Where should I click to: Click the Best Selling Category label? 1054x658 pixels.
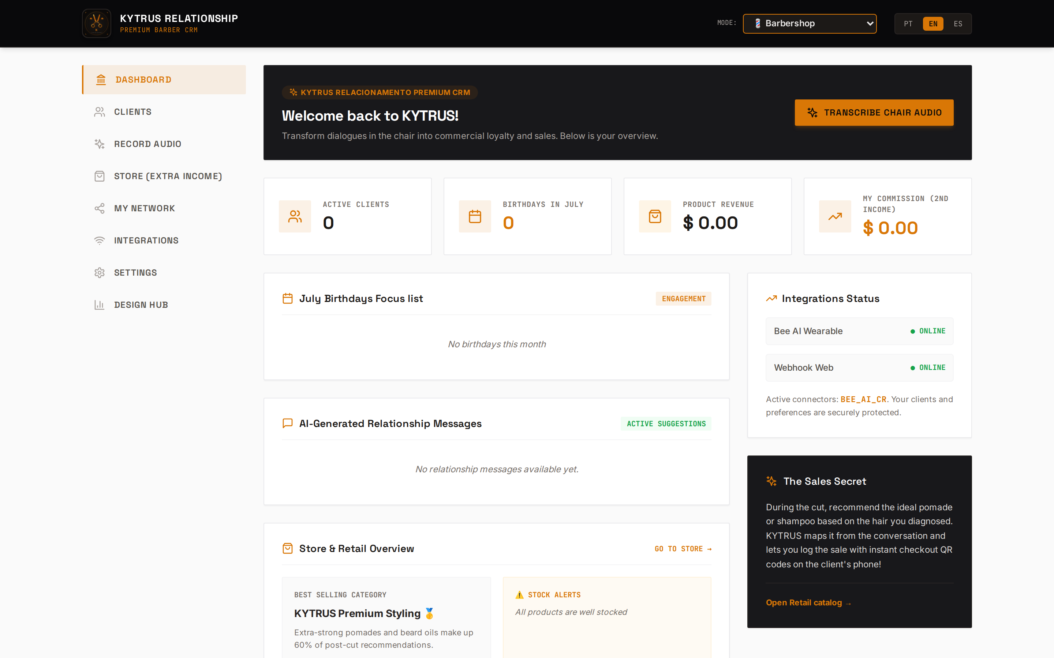tap(340, 595)
